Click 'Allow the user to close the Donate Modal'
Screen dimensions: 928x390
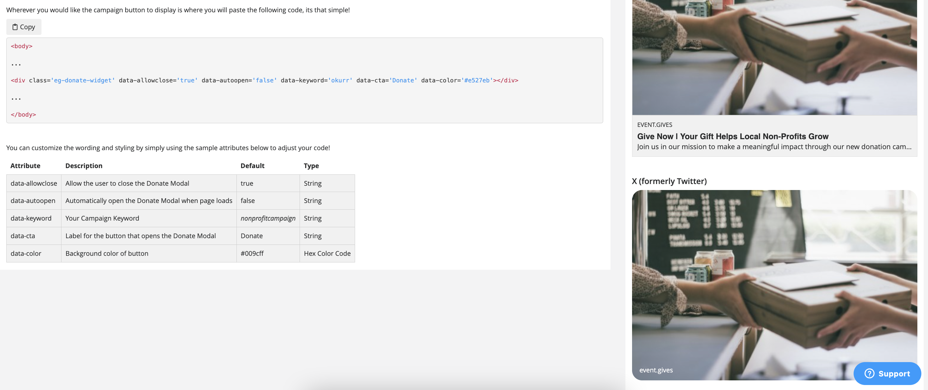click(127, 183)
